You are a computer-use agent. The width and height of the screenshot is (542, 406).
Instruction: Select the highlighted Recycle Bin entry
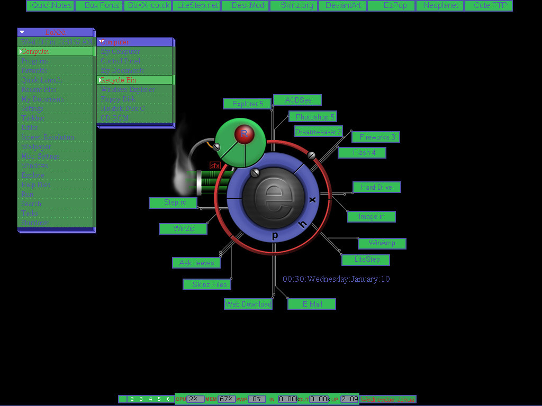(x=134, y=80)
